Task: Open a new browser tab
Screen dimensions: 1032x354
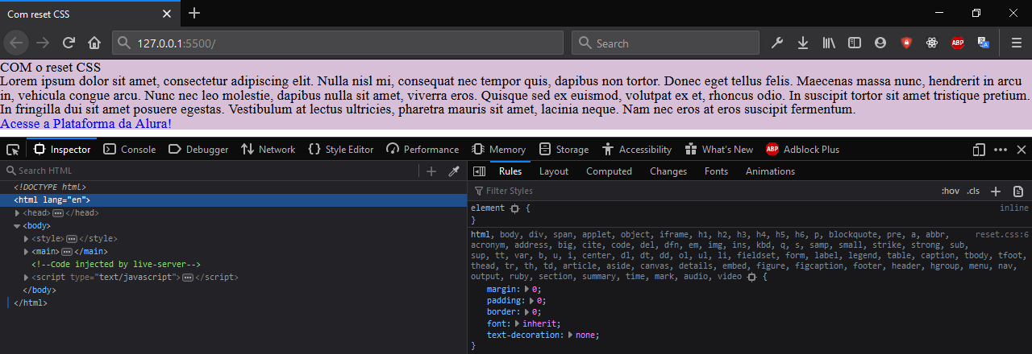Action: [194, 14]
